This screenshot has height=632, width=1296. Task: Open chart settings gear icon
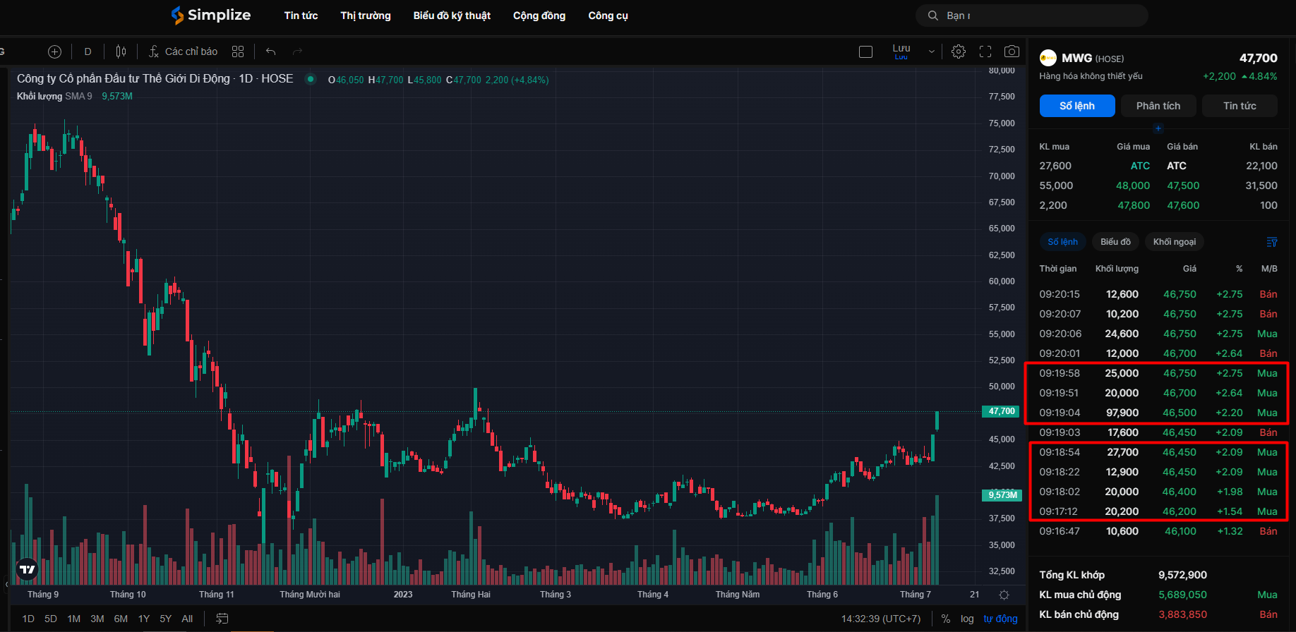[x=958, y=51]
